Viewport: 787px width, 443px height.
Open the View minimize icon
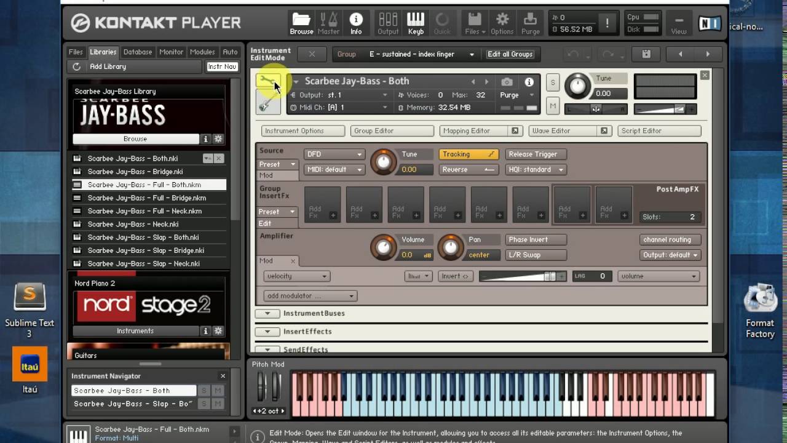click(679, 23)
